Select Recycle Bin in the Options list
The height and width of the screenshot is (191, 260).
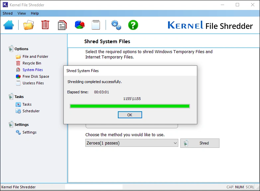coord(32,63)
